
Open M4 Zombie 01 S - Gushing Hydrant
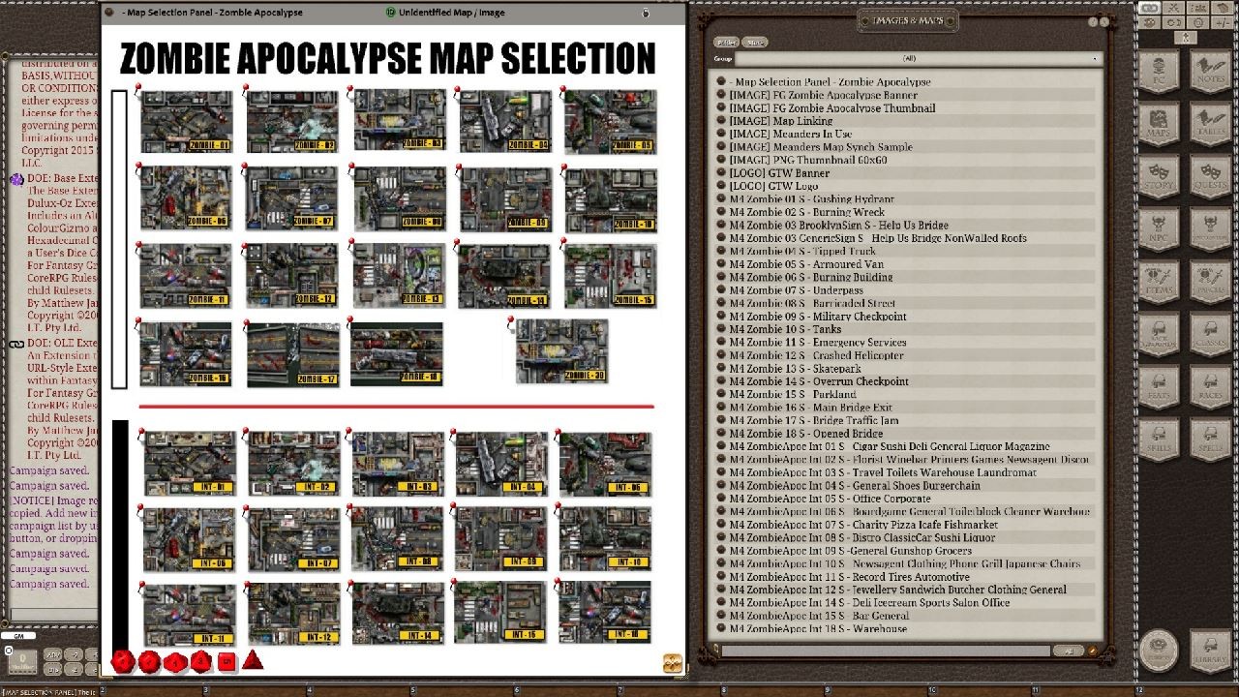pos(812,198)
